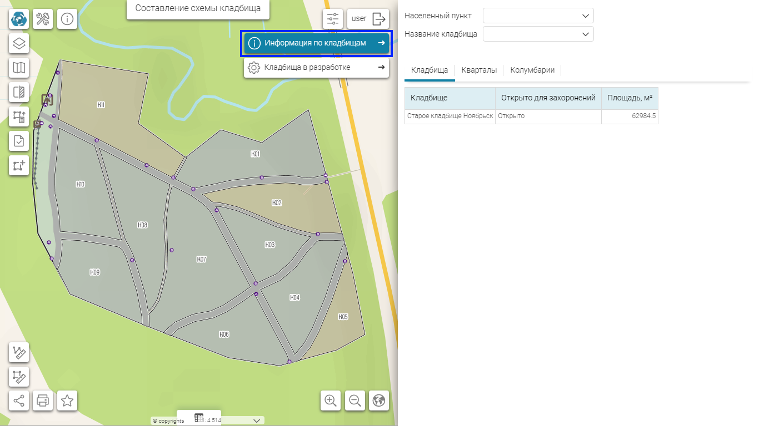This screenshot has width=759, height=426.
Task: Open the basemap selection icon
Action: coord(19,68)
